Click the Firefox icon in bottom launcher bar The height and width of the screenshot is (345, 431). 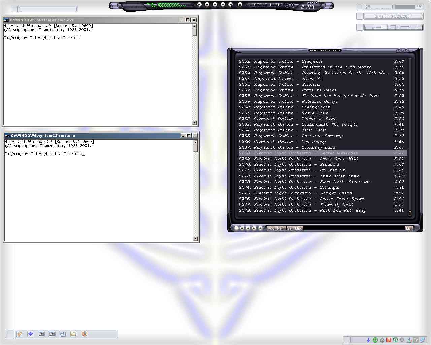coord(85,334)
